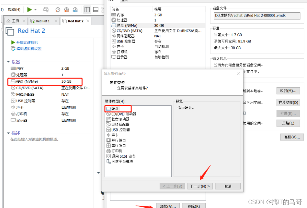Open the 帮助(H) menu
This screenshot has height=208, width=307.
coord(14,9)
